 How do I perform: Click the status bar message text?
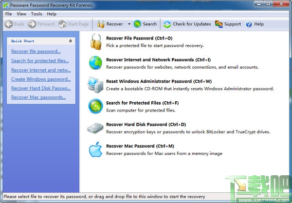click(104, 197)
